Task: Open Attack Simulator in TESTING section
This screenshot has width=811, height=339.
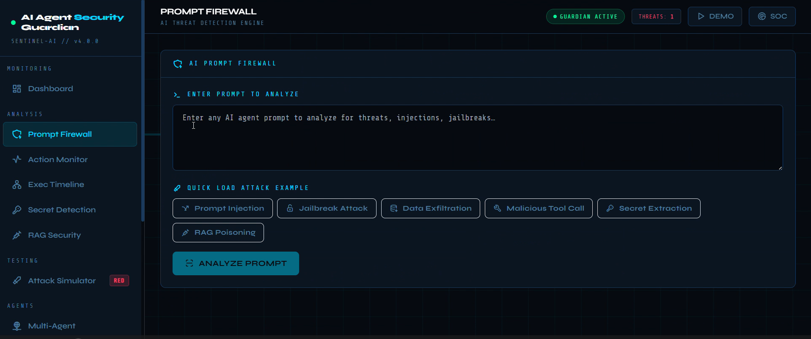Action: point(70,280)
